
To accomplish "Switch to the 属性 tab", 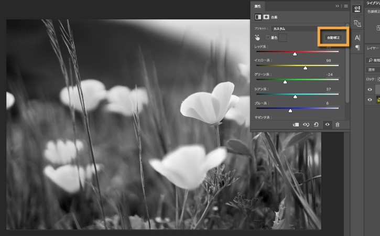I will coord(258,6).
